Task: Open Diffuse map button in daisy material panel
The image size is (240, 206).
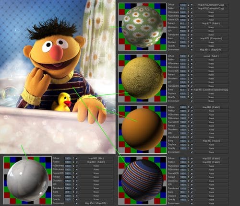Action: pos(211,5)
